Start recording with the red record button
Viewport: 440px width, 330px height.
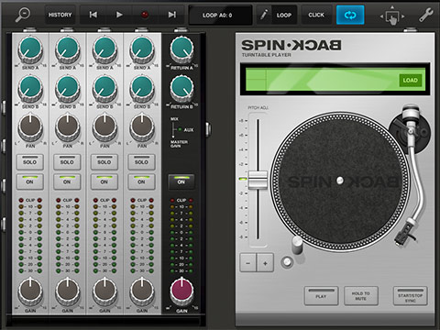tap(145, 15)
